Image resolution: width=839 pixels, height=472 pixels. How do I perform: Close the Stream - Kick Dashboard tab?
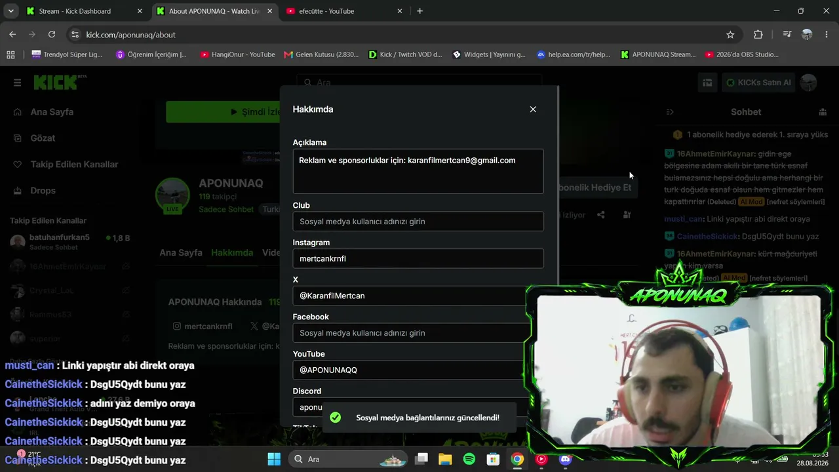coord(140,11)
